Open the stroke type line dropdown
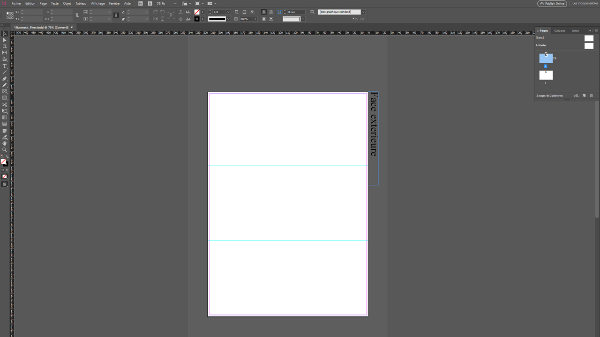Image resolution: width=600 pixels, height=337 pixels. click(x=228, y=19)
